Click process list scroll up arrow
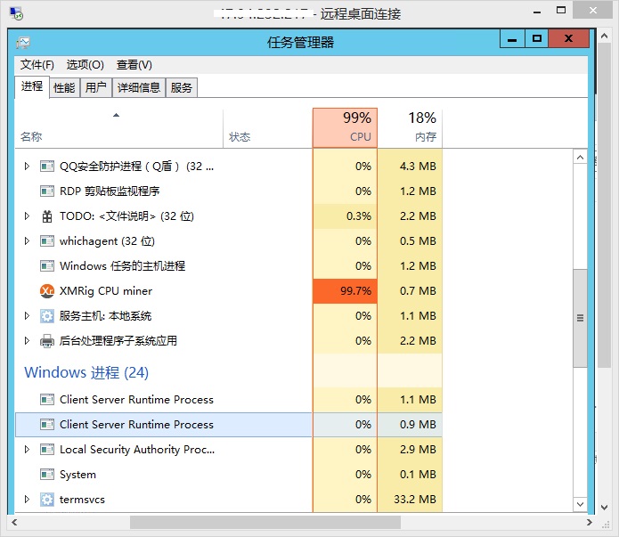Screen dimensions: 619x537 [x=580, y=158]
